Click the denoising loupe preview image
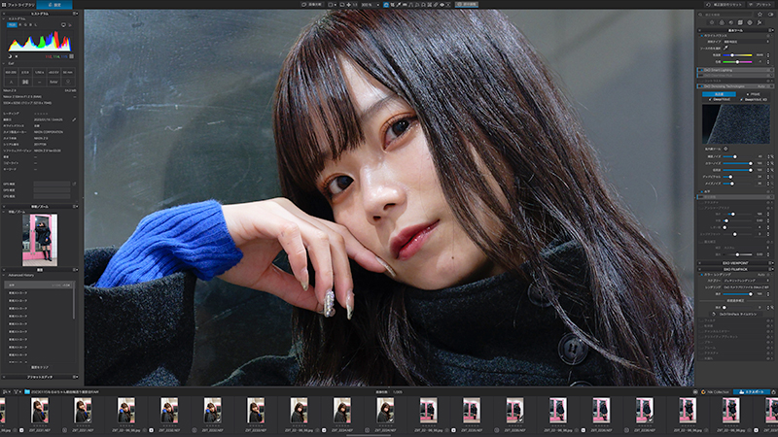The image size is (778, 437). [736, 124]
